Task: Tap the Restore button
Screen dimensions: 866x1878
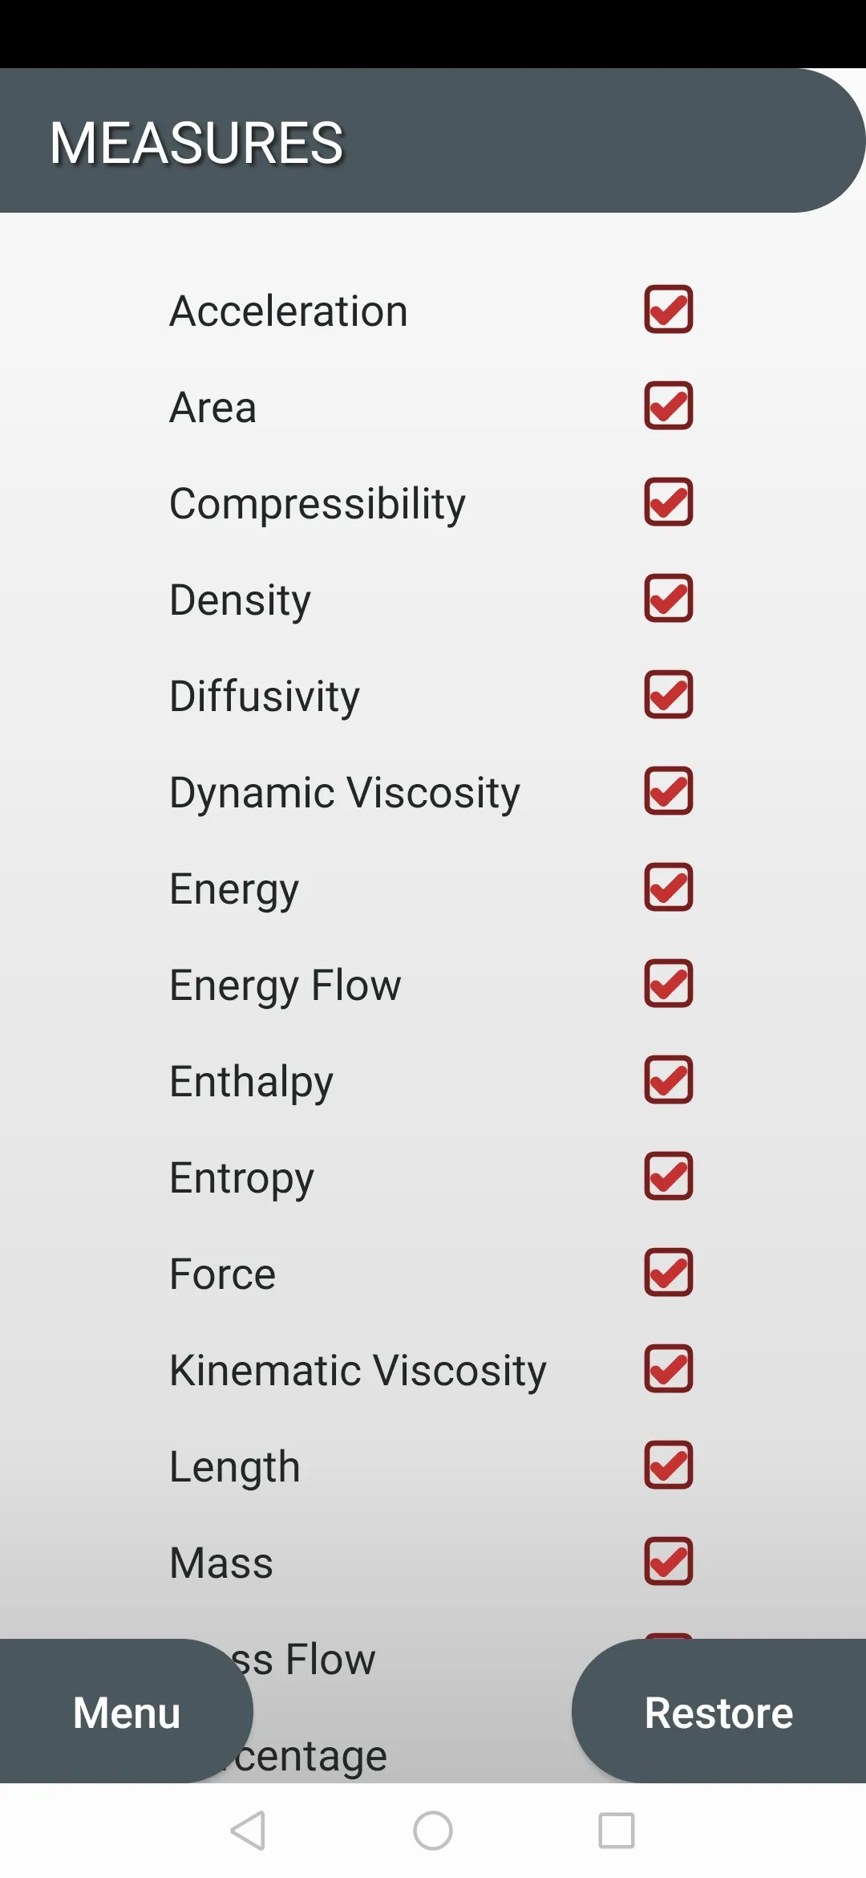Action: 718,1711
